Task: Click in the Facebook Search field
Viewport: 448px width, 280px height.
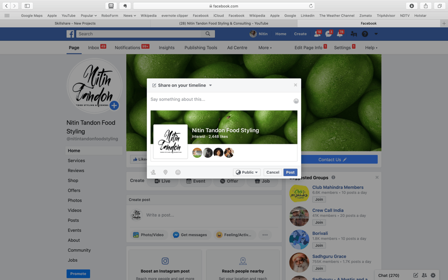Action: tap(138, 34)
